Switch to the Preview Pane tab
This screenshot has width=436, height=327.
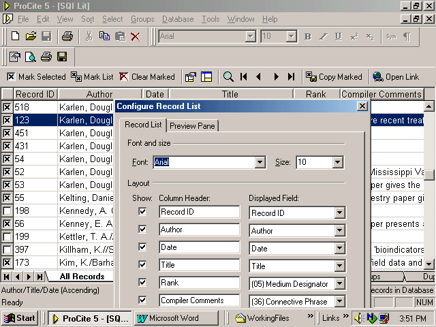[x=192, y=126]
